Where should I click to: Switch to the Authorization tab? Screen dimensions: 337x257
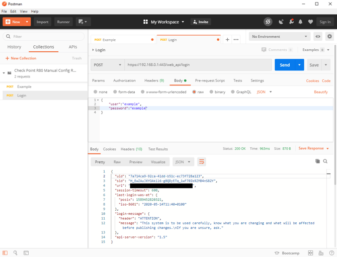(x=124, y=80)
